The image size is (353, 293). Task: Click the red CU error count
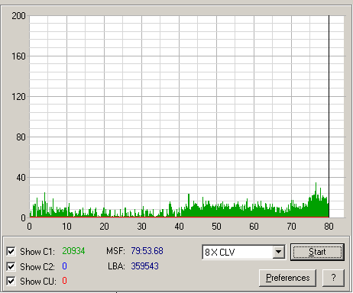point(64,281)
